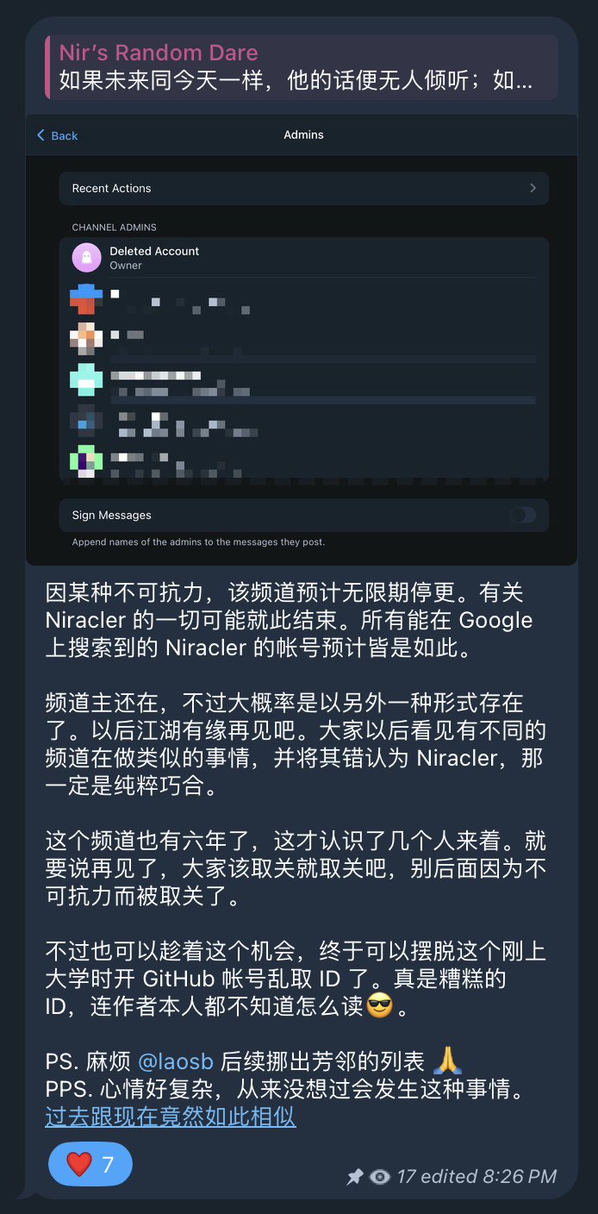Tap the Back chevron icon
Viewport: 598px width, 1214px height.
40,135
